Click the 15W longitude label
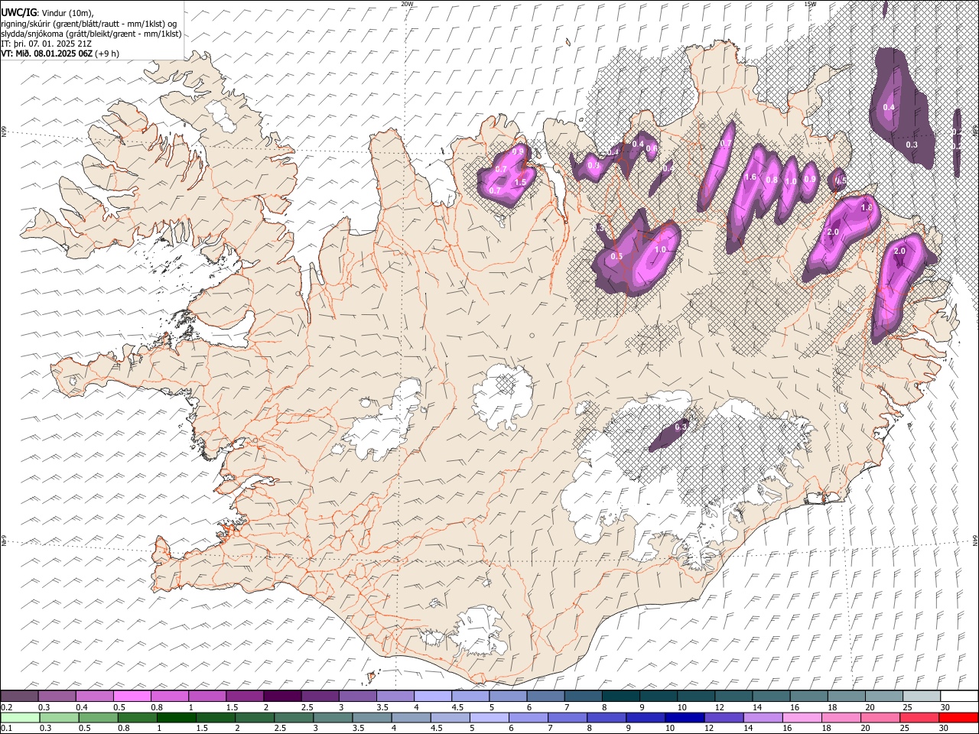 809,4
